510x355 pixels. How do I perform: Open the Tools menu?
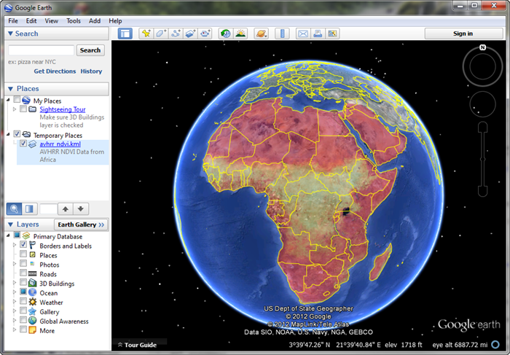point(74,21)
